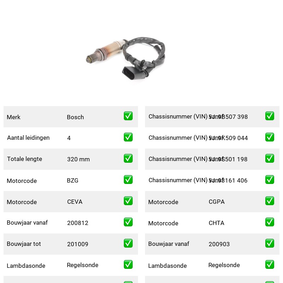Viewport: 283px width, 283px height.
Task: Select the left column Regelsonde value
Action: click(82, 265)
